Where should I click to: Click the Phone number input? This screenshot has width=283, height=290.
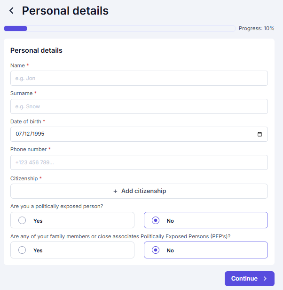tap(139, 162)
